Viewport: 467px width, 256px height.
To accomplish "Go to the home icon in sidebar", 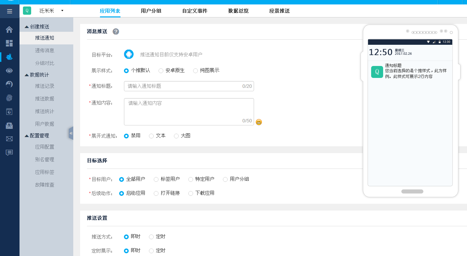I will pyautogui.click(x=9, y=30).
